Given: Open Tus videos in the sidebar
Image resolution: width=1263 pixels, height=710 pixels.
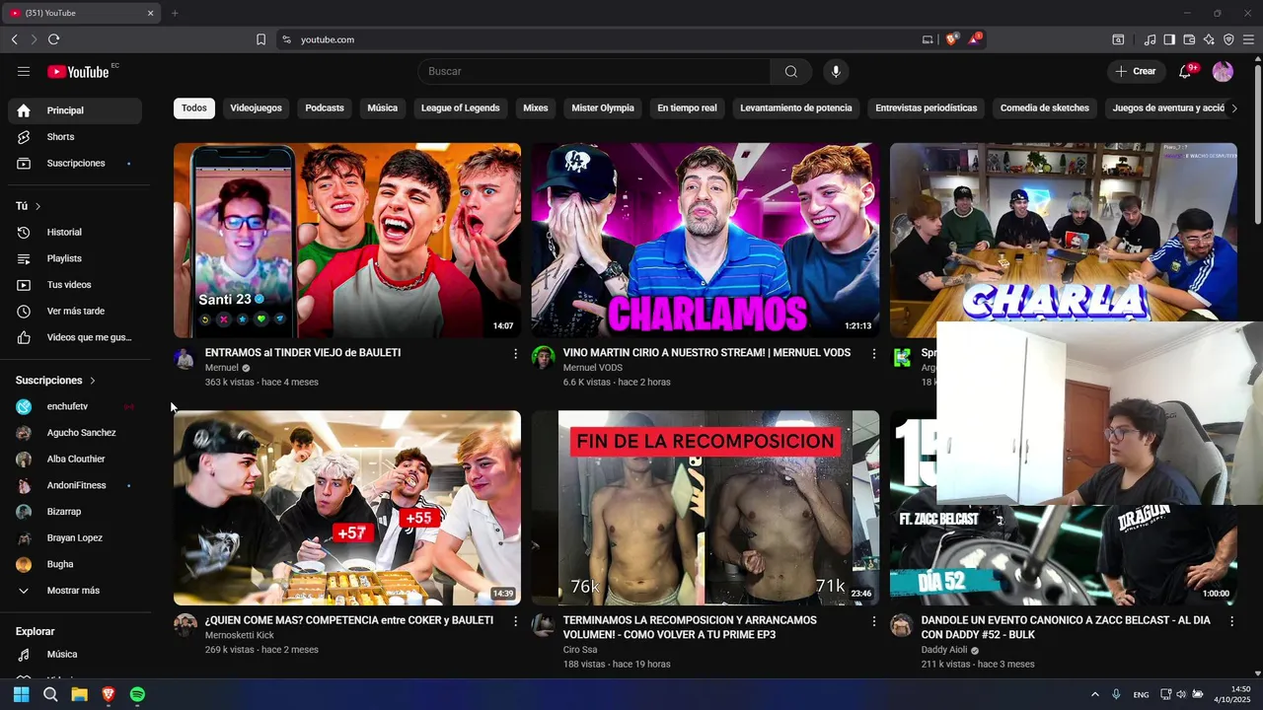Looking at the screenshot, I should coord(75,285).
